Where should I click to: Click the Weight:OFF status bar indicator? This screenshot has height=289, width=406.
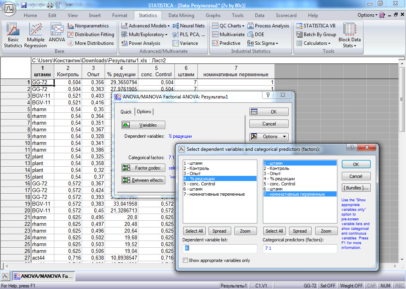[x=351, y=286]
